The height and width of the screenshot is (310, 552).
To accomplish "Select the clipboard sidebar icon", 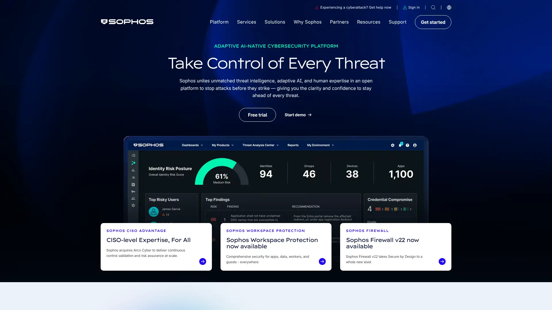I will [133, 185].
